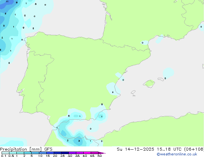The width and height of the screenshot is (204, 157).
Task: Click the 1–2 mm legend color swatch
Action: pyautogui.click(x=20, y=153)
